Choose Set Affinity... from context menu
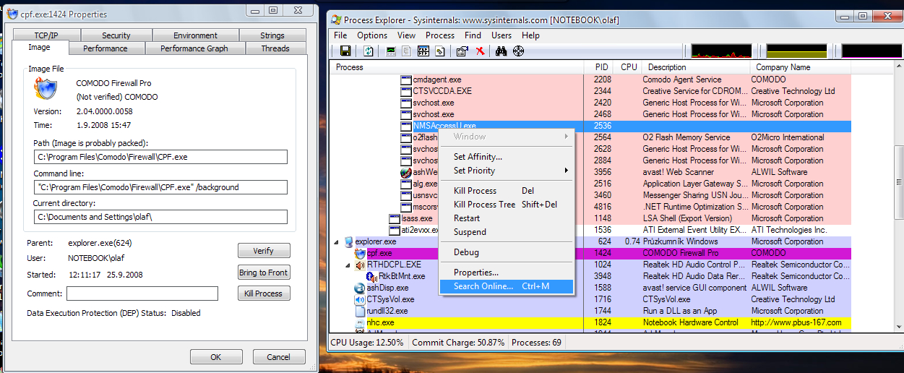The width and height of the screenshot is (904, 373). point(507,157)
